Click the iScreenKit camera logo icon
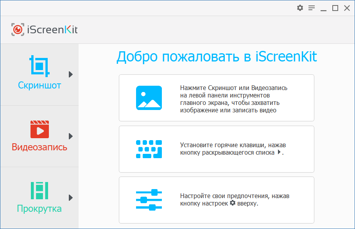 18,29
